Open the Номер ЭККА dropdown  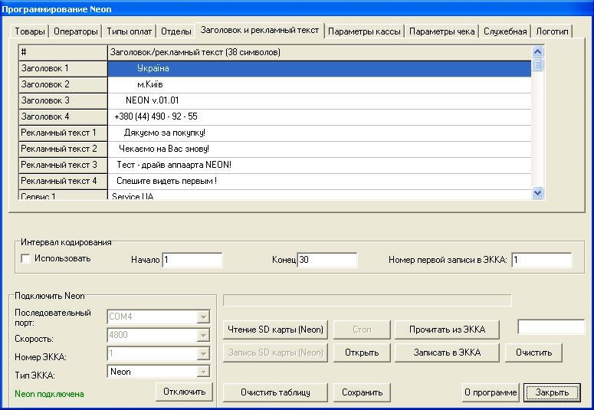click(x=203, y=353)
